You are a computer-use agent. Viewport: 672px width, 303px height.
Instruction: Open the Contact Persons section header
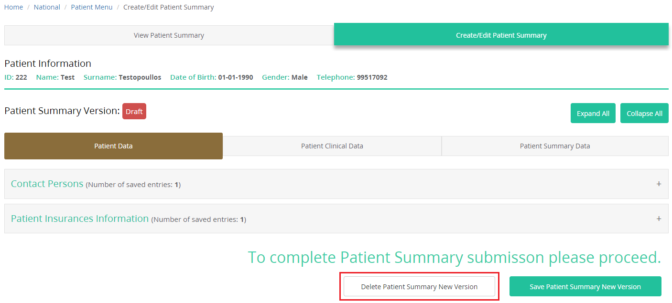coord(47,184)
